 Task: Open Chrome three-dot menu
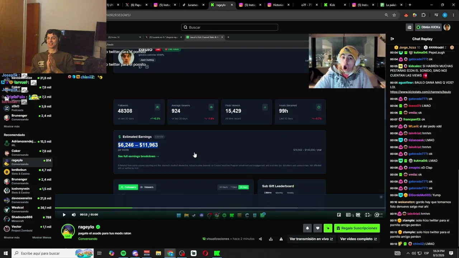[453, 15]
